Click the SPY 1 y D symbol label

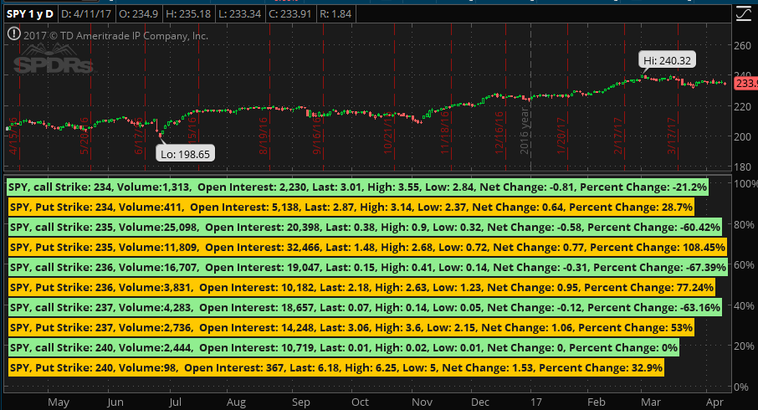(30, 14)
